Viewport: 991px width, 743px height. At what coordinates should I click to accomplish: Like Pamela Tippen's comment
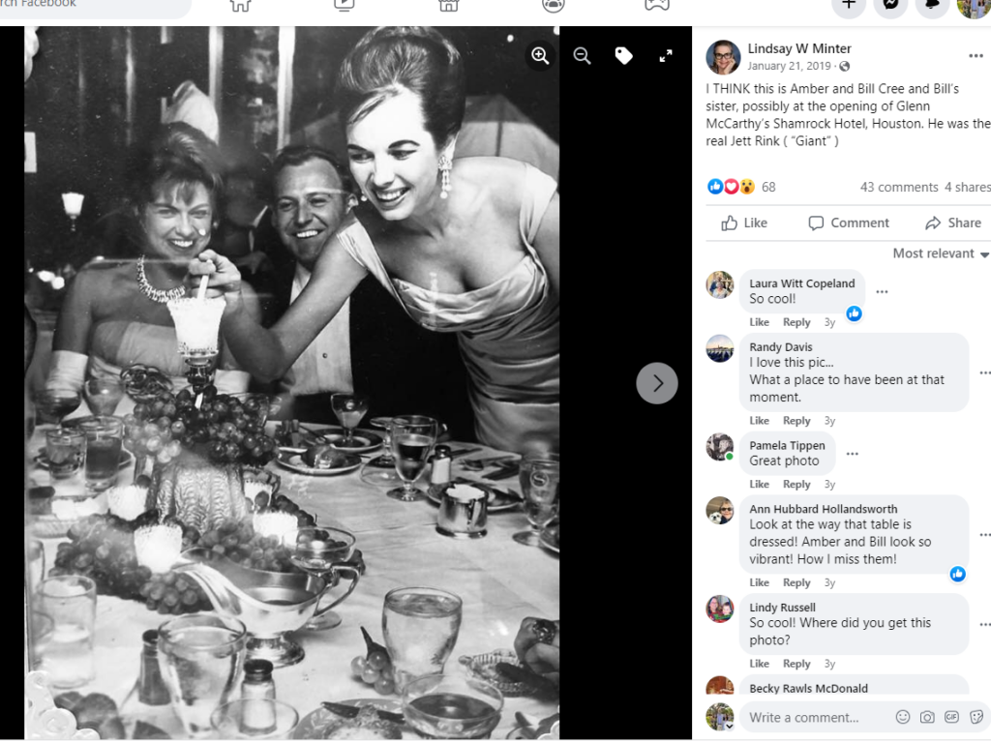coord(759,484)
